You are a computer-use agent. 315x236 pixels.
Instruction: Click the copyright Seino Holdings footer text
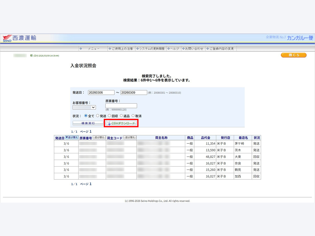[x=157, y=201]
